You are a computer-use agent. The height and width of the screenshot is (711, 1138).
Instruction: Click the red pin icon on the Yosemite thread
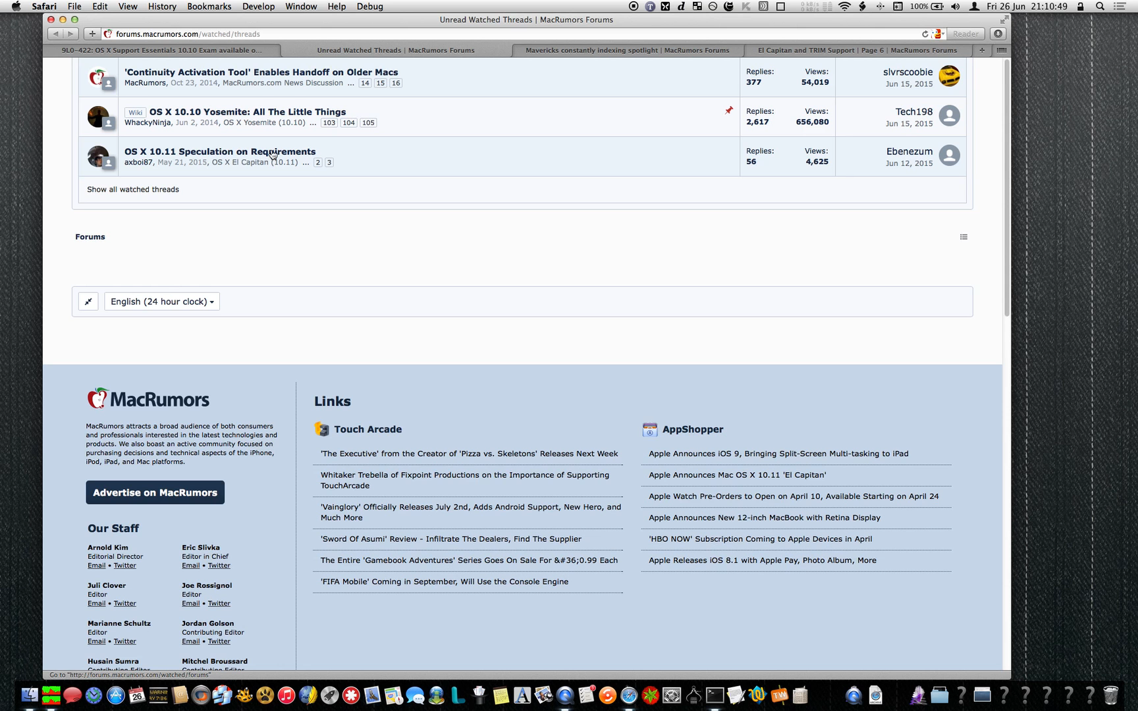point(728,111)
